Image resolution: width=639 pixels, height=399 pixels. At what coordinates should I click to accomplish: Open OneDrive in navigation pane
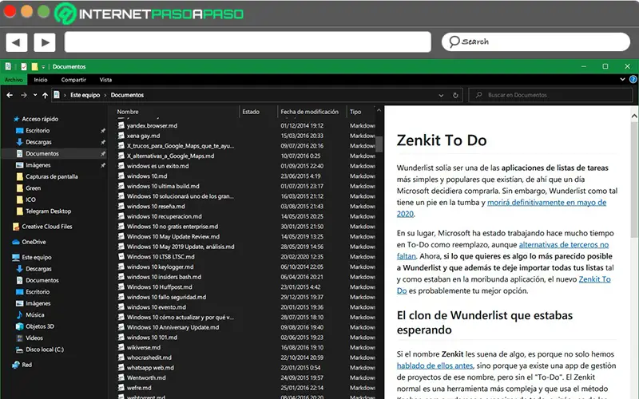(x=34, y=242)
